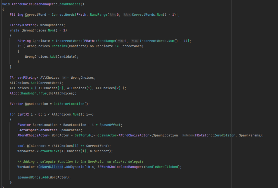Click the comment about adding a delegate function

click(x=80, y=162)
